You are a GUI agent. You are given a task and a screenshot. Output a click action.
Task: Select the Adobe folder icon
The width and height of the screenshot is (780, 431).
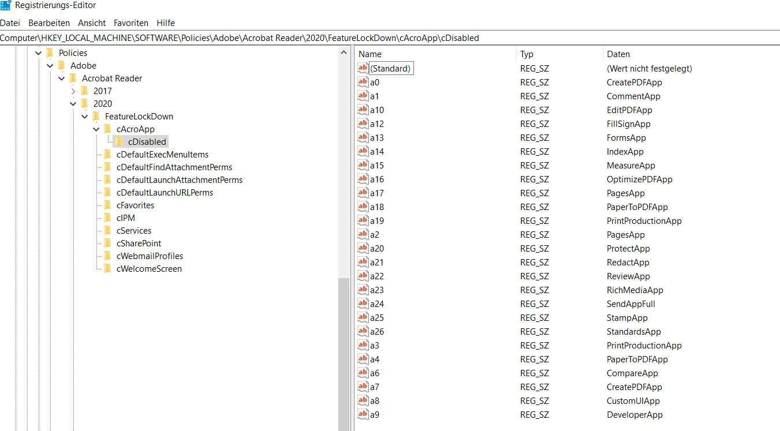(62, 65)
